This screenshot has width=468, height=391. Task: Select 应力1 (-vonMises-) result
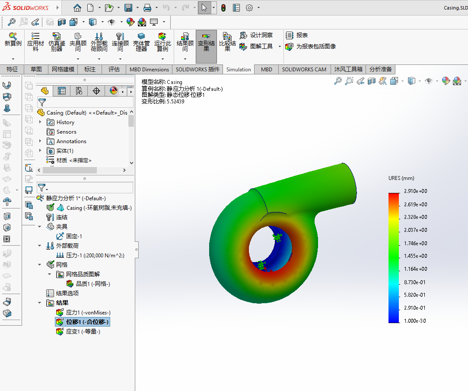pos(83,312)
